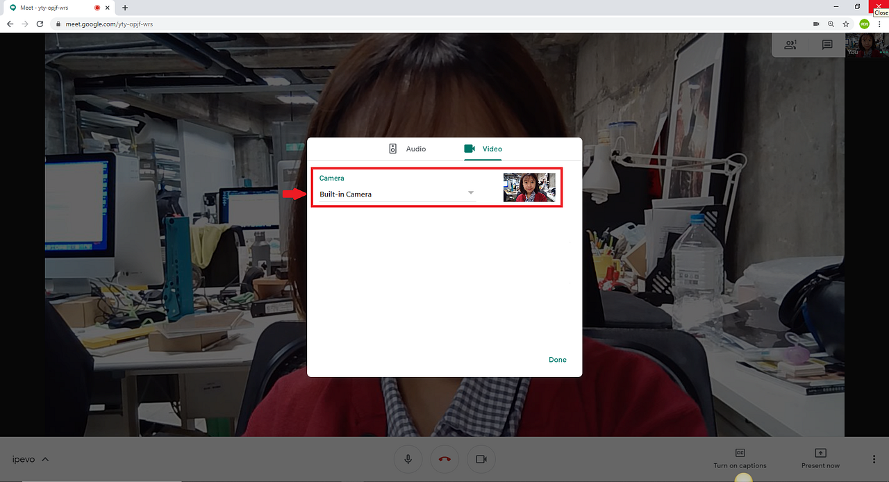
Task: Click Present now
Action: (x=820, y=458)
